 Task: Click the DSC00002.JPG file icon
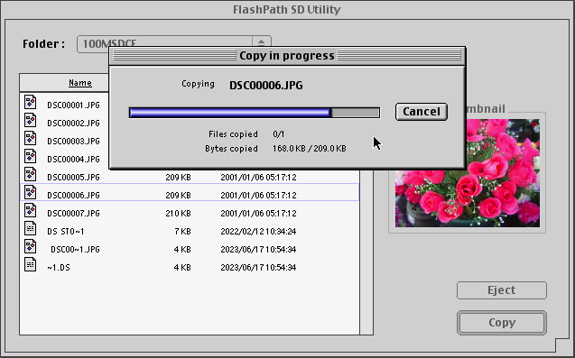tap(31, 120)
